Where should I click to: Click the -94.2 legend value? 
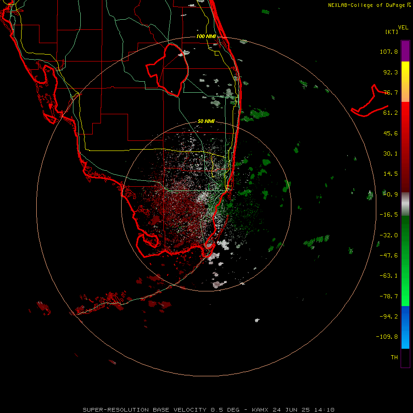(389, 316)
